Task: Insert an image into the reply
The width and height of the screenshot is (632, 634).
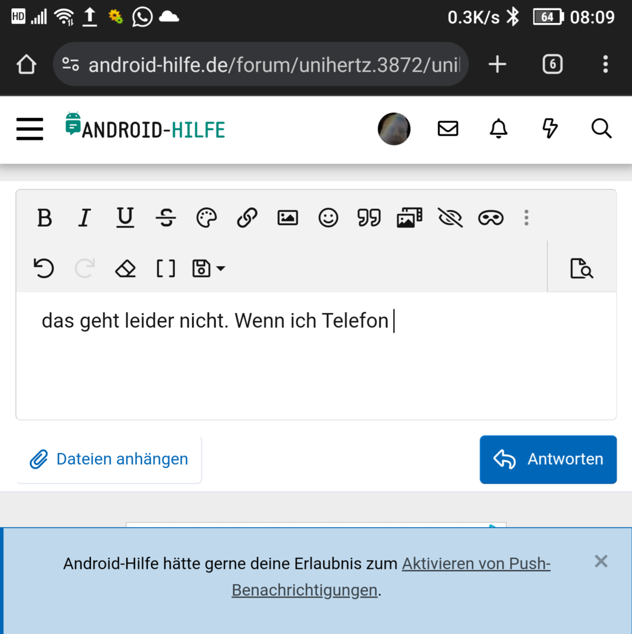Action: pyautogui.click(x=288, y=218)
